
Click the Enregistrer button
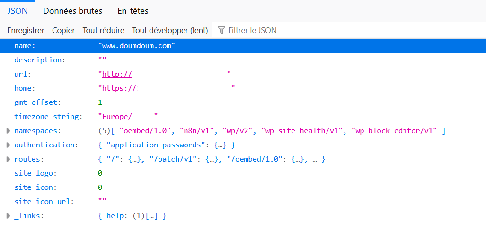coord(26,30)
